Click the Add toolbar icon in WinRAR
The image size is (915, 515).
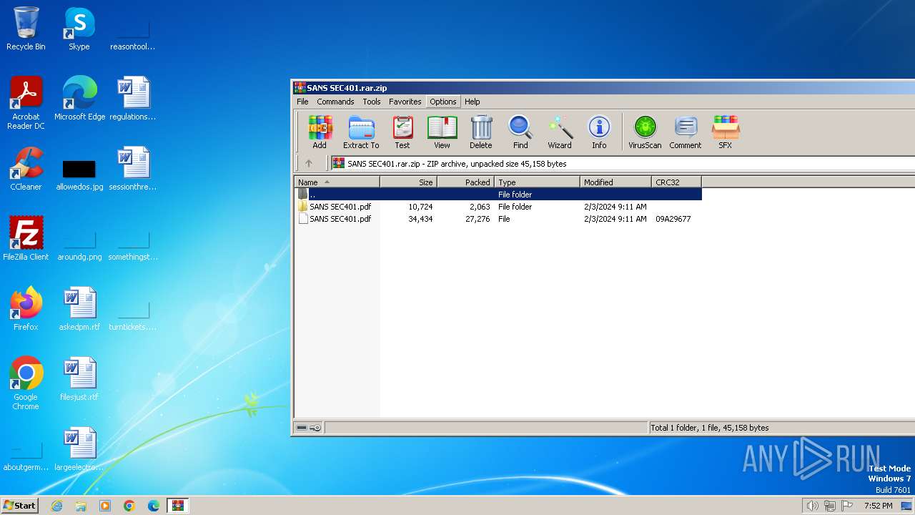[x=320, y=132]
